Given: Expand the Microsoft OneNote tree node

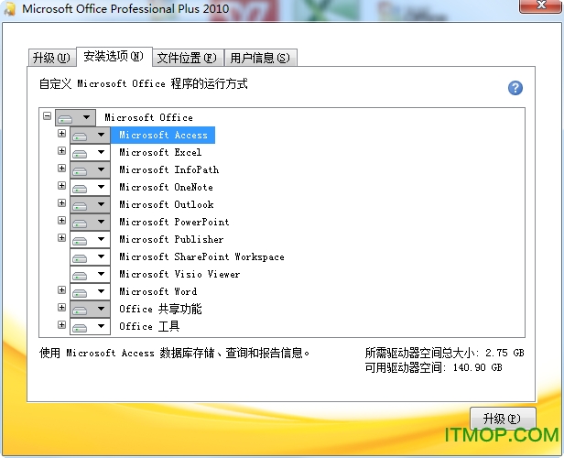Looking at the screenshot, I should (62, 186).
